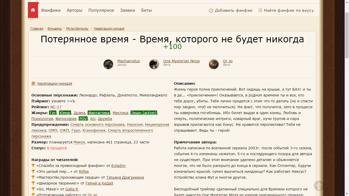Select the highlighted Фантастика genre tag

tap(99, 113)
